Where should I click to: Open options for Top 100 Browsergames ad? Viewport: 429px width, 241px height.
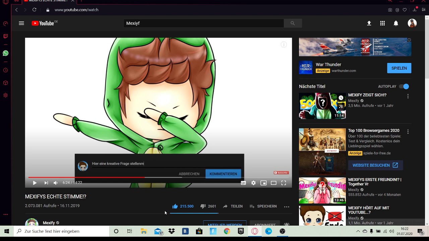408,132
